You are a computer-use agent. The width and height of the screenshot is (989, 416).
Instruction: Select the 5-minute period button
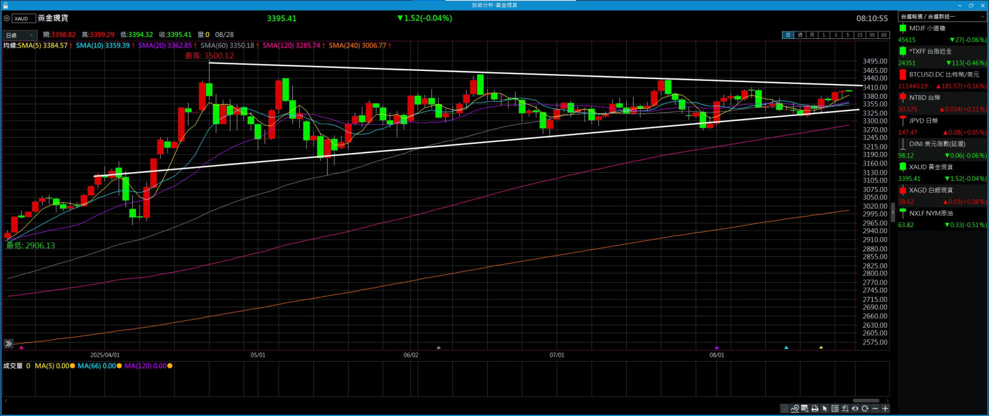pyautogui.click(x=847, y=35)
